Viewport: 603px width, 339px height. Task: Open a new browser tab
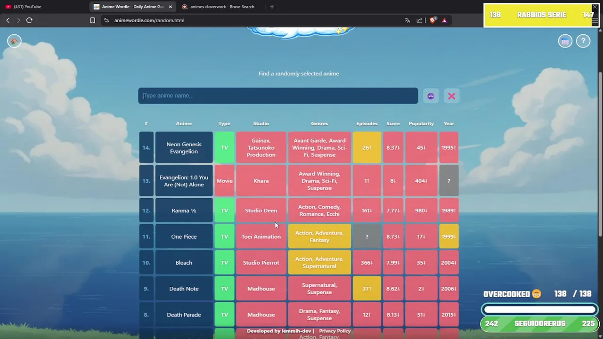pyautogui.click(x=272, y=7)
